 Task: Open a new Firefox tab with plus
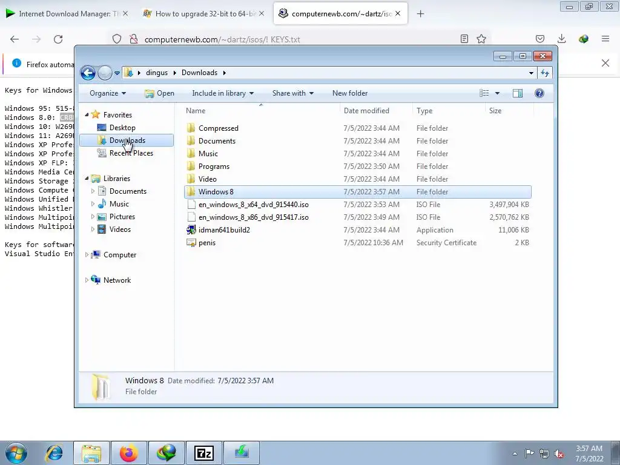420,14
